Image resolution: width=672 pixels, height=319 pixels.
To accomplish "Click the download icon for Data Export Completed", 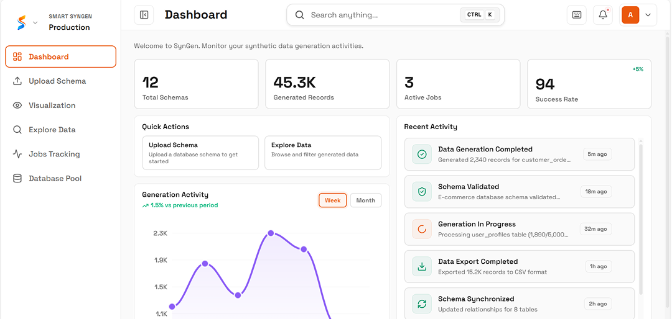I will [x=422, y=266].
